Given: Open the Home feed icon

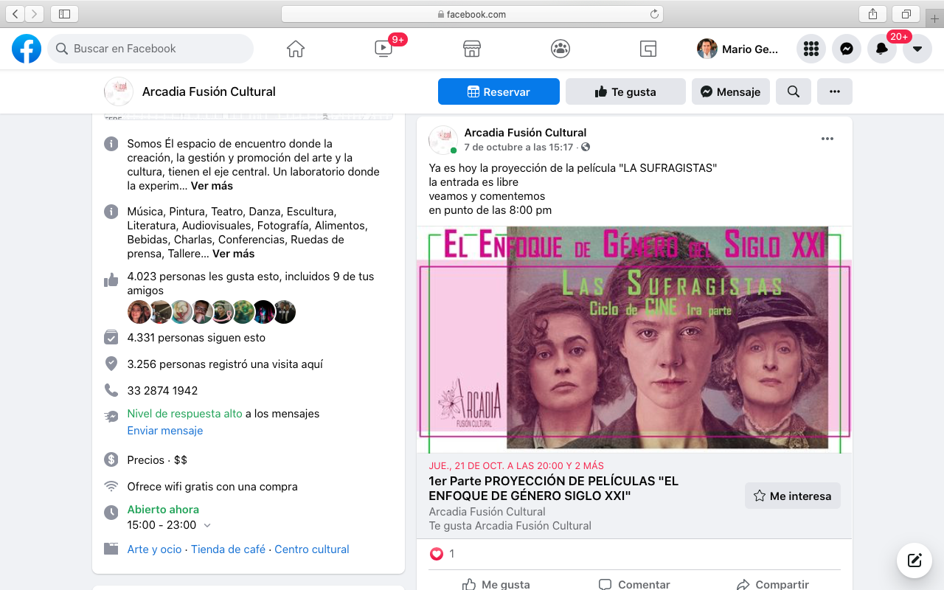Looking at the screenshot, I should click(296, 49).
